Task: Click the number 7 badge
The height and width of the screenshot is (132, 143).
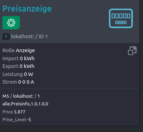Action: click(x=6, y=37)
